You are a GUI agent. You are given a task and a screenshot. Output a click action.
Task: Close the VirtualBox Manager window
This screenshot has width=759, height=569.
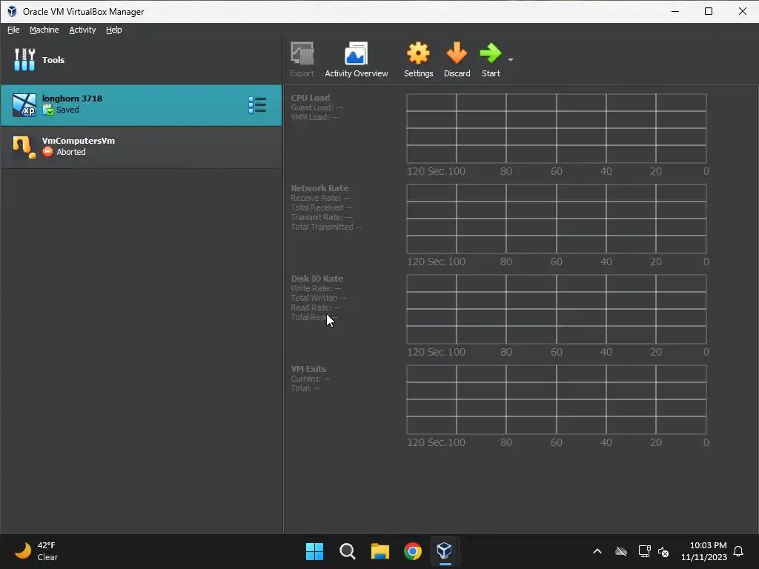743,11
